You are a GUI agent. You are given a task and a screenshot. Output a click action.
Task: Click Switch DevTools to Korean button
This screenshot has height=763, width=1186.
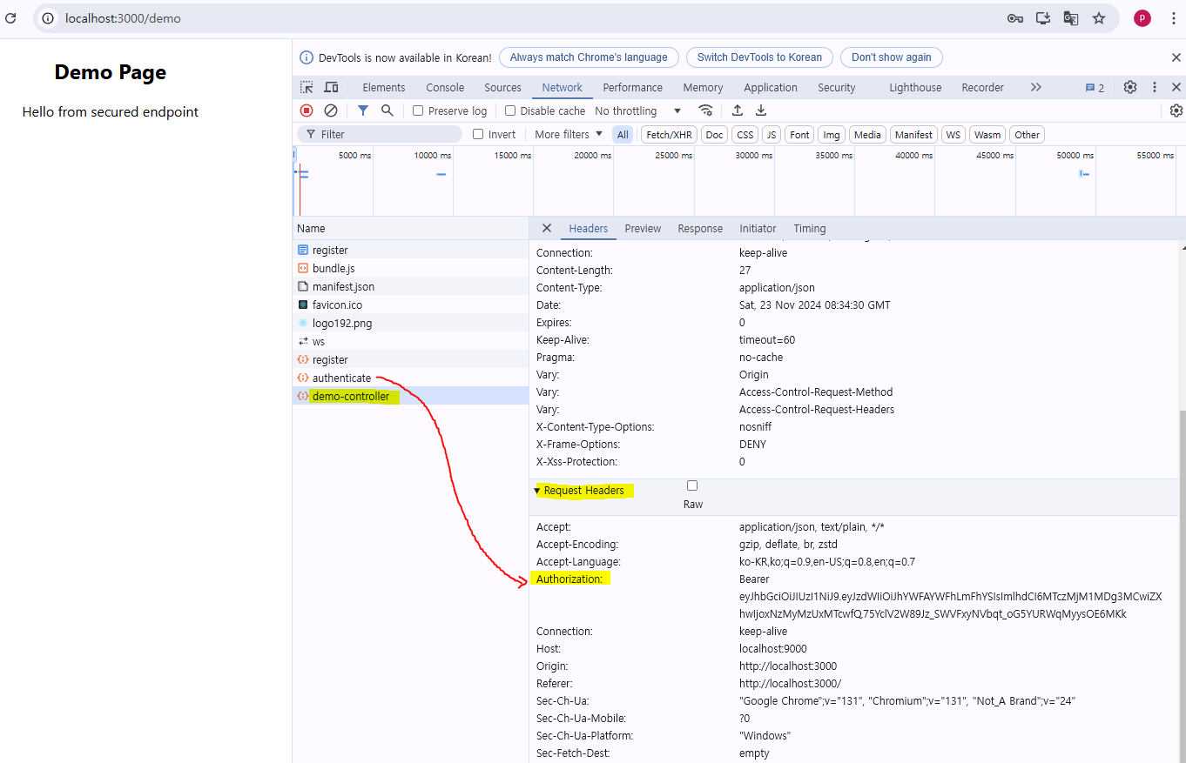pos(759,57)
